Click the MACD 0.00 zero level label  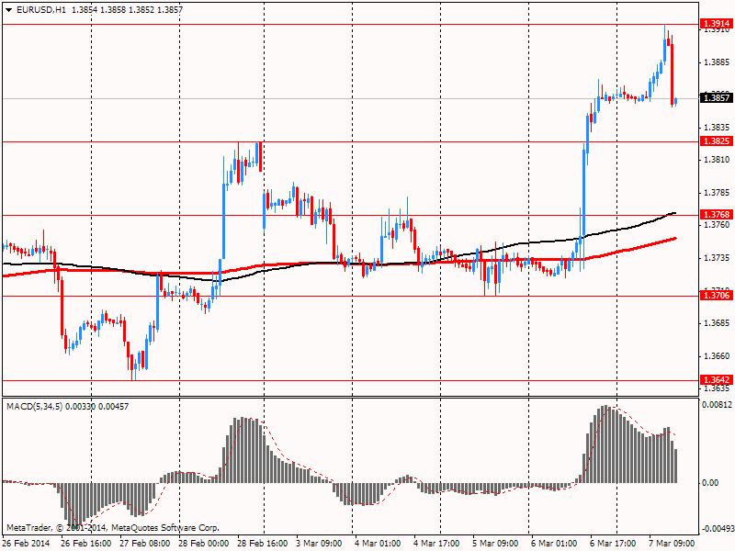point(710,483)
